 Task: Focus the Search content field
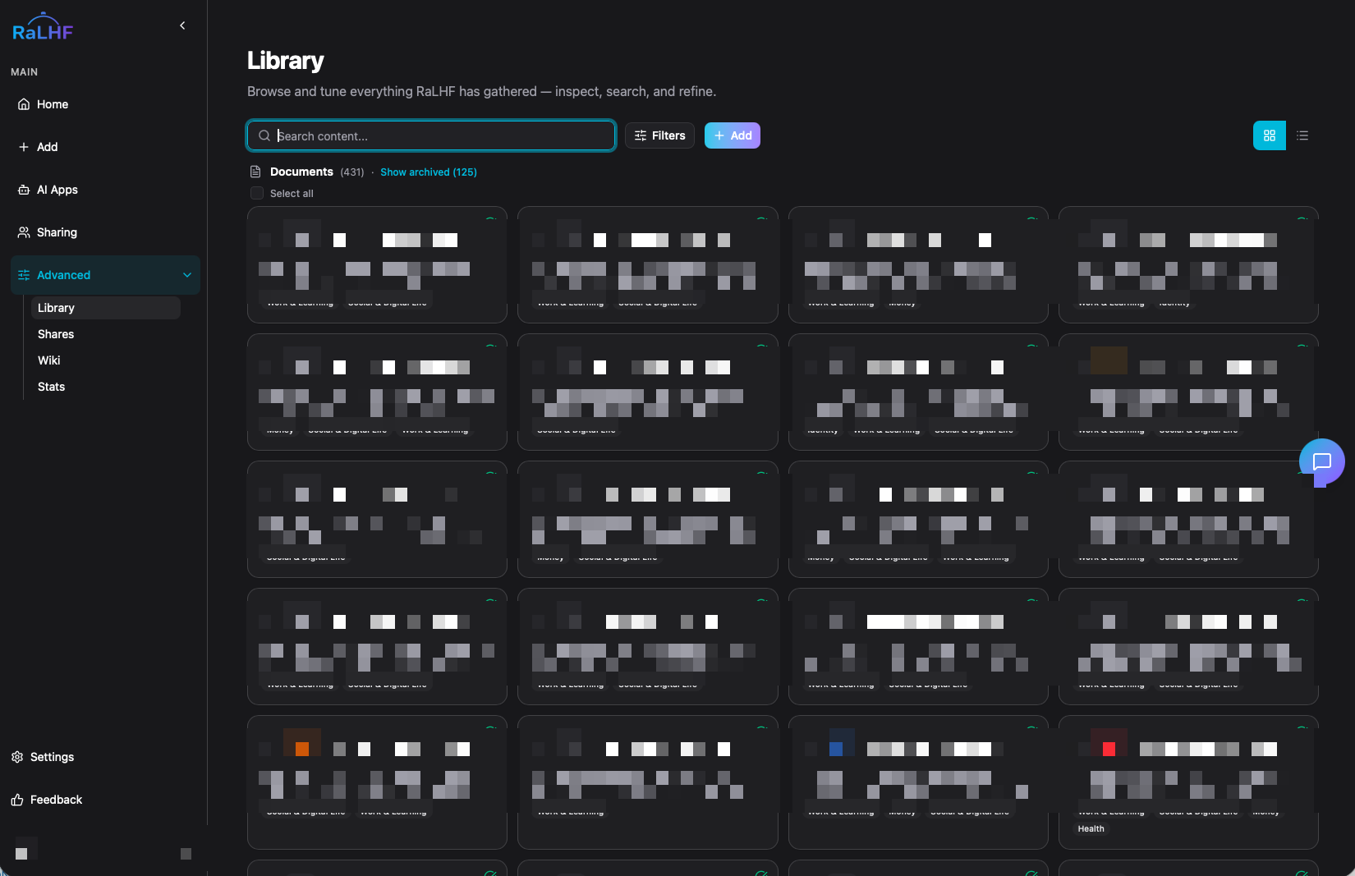[x=431, y=135]
